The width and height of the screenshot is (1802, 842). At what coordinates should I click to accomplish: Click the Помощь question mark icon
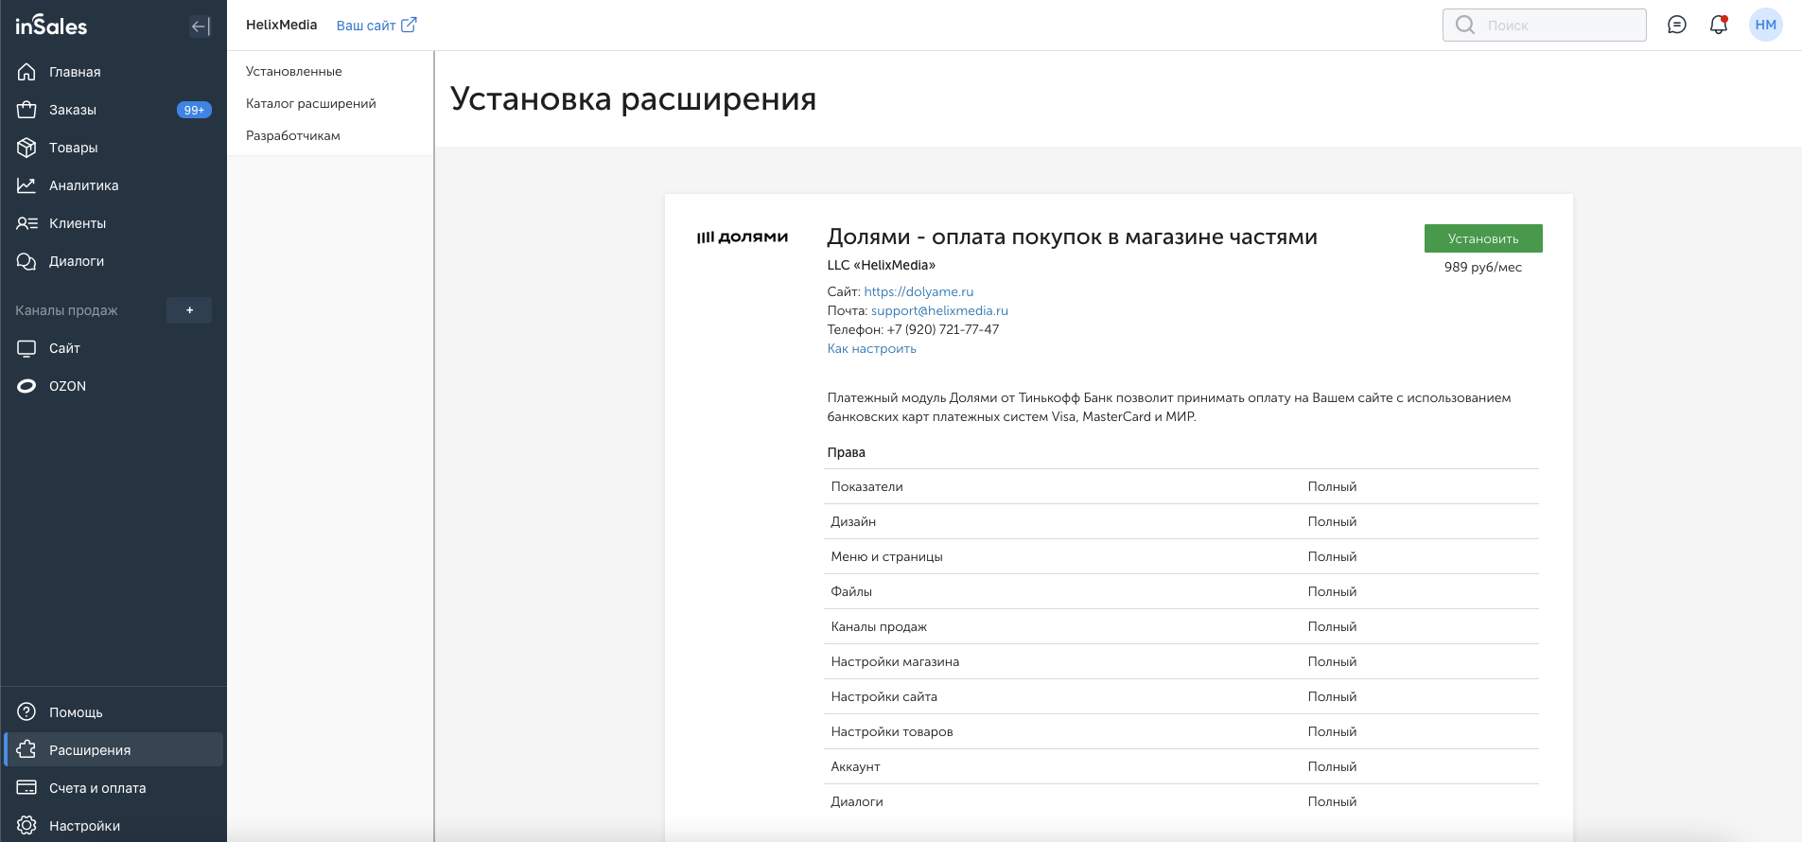26,712
